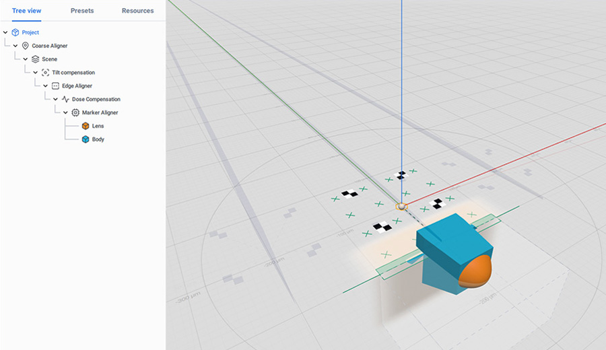Select the Body tree item
The image size is (606, 350).
pyautogui.click(x=98, y=139)
